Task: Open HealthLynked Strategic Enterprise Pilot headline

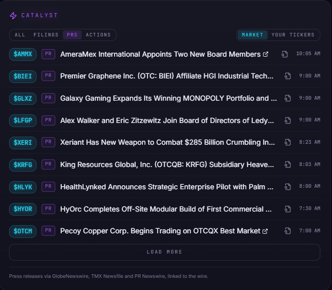Action: coord(167,187)
